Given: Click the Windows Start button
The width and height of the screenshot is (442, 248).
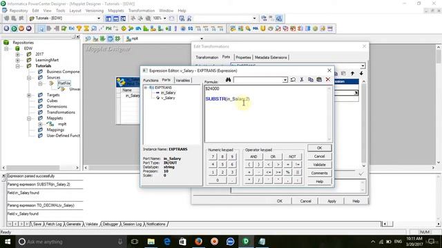Looking at the screenshot, I should click(8, 242).
